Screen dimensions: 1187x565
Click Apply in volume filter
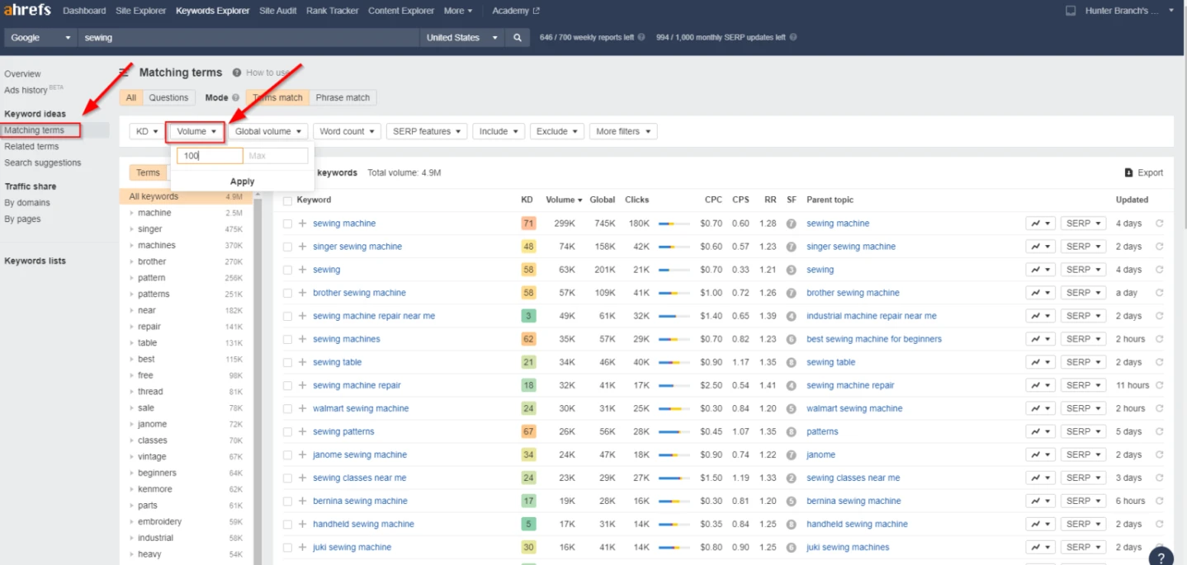(243, 181)
